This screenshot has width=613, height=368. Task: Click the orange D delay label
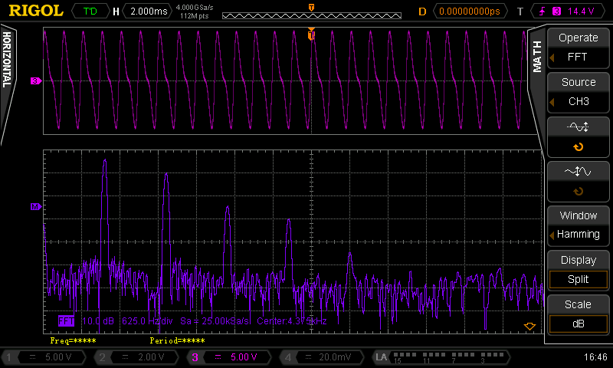422,11
